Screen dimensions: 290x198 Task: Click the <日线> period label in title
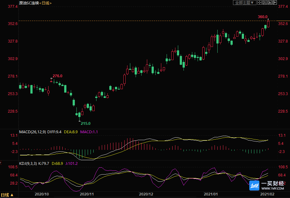pyautogui.click(x=45, y=3)
